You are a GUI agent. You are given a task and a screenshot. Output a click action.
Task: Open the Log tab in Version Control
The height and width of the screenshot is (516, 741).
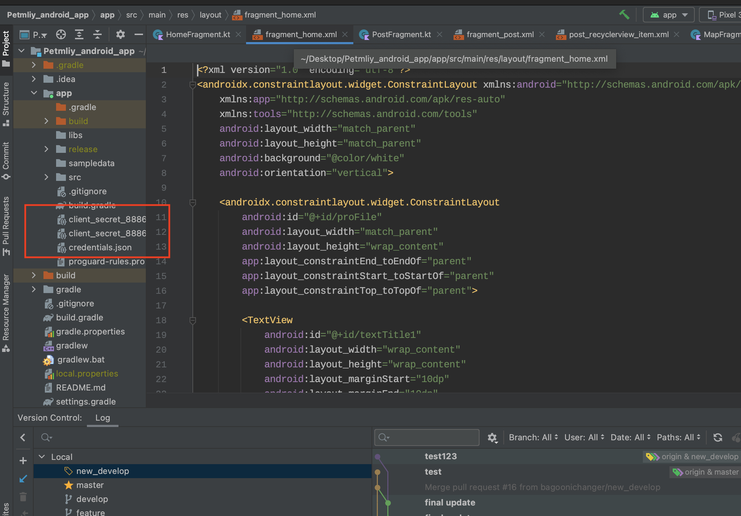tap(103, 418)
